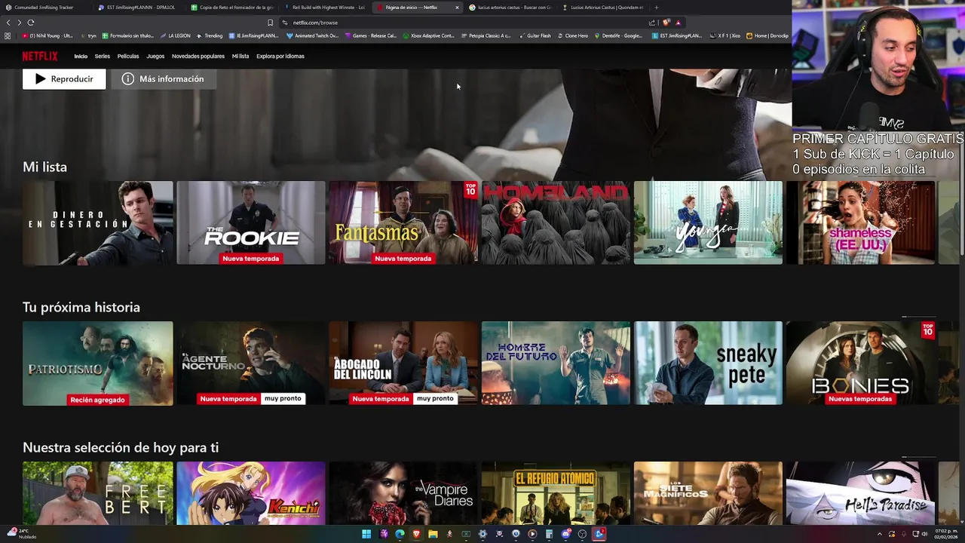965x543 pixels.
Task: Select the Shameless (EE. UU.) thumbnail
Action: point(860,223)
